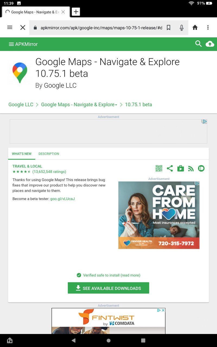Click the share icon near ratings
The width and height of the screenshot is (217, 347).
170,168
